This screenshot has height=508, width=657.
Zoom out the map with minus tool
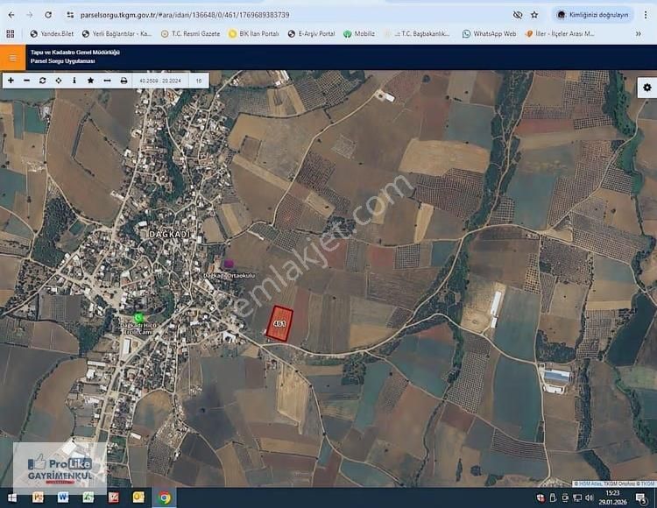26,81
